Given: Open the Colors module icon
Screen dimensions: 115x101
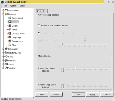Looking at the screenshot, I should pyautogui.click(x=10, y=26).
